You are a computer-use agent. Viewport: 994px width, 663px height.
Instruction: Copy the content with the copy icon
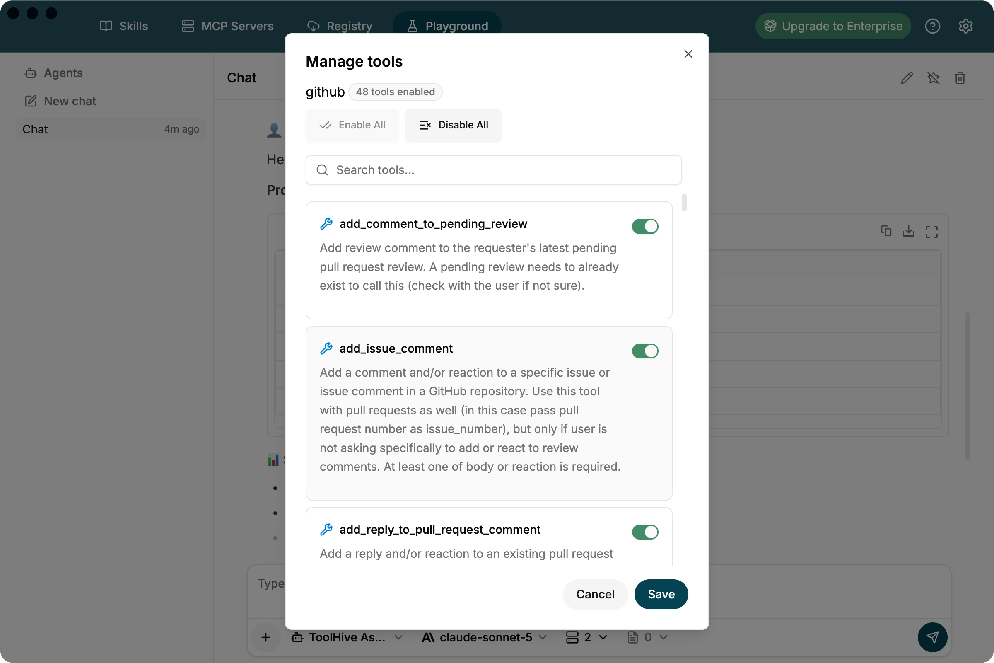tap(886, 231)
